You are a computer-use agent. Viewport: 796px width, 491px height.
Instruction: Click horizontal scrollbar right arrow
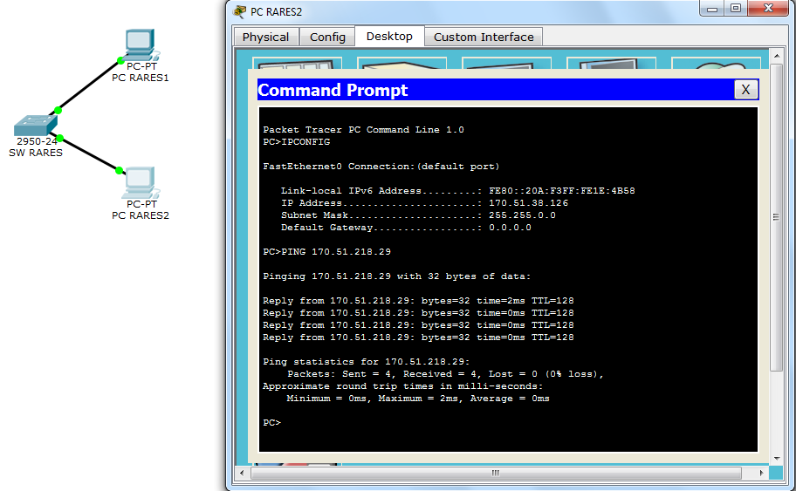tap(761, 473)
